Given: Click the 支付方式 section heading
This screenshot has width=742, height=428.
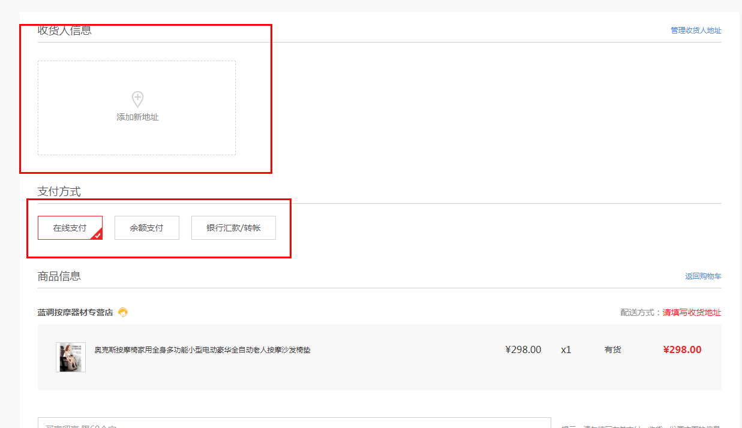Looking at the screenshot, I should [59, 191].
